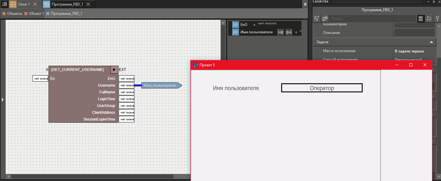
Task: Open the document tabs overflow dropdown
Action: tap(305, 4)
